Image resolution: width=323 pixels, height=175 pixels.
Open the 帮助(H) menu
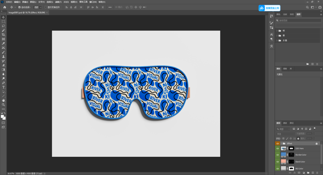tap(102, 2)
